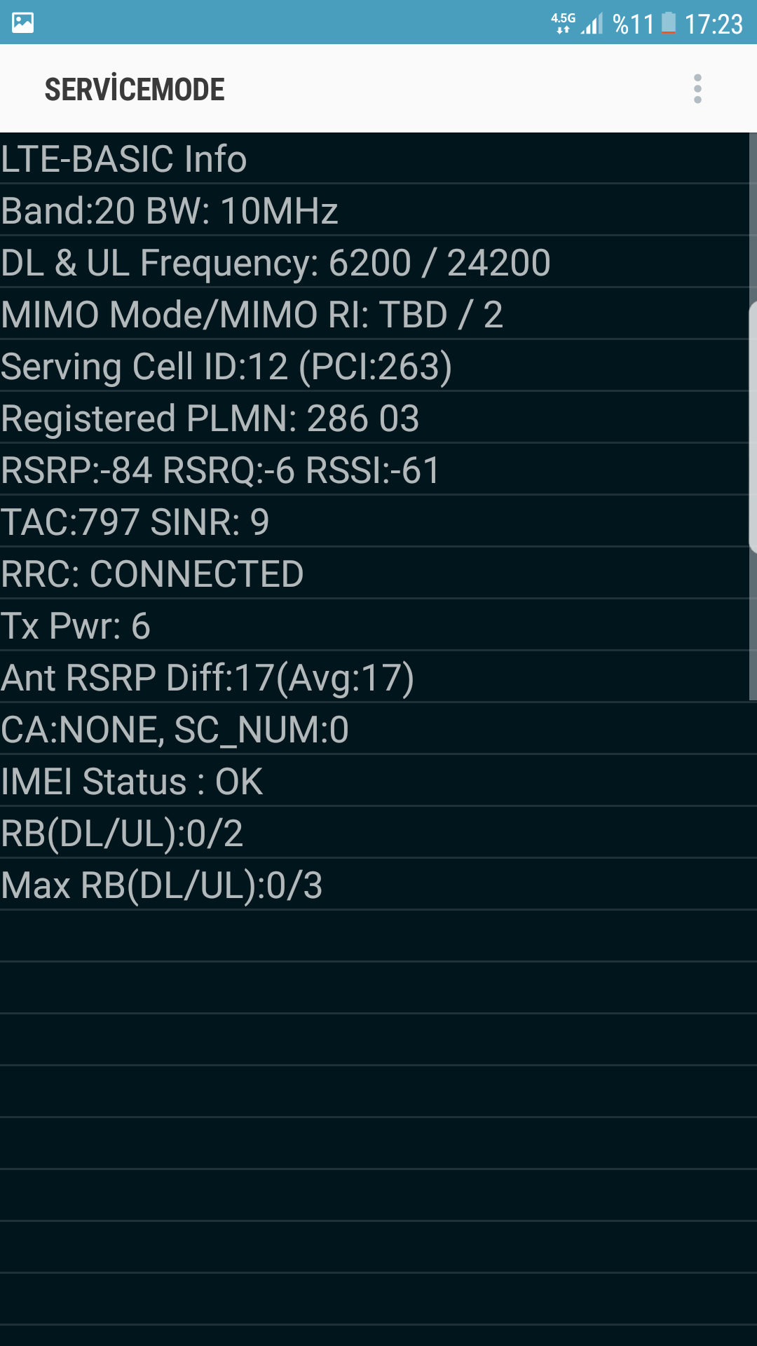Select the RRC: CONNECTED row
The image size is (757, 1346).
pos(374,573)
